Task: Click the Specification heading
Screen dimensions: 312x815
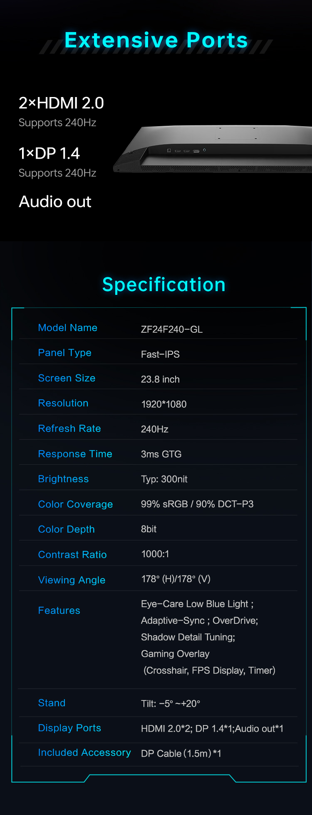Action: pyautogui.click(x=164, y=284)
